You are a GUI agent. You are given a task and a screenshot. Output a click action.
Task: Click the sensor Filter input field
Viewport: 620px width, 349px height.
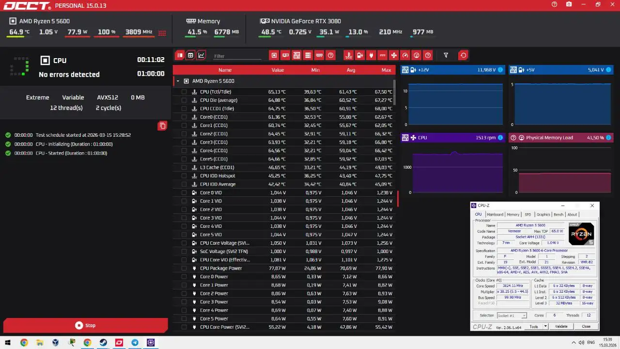click(x=237, y=56)
